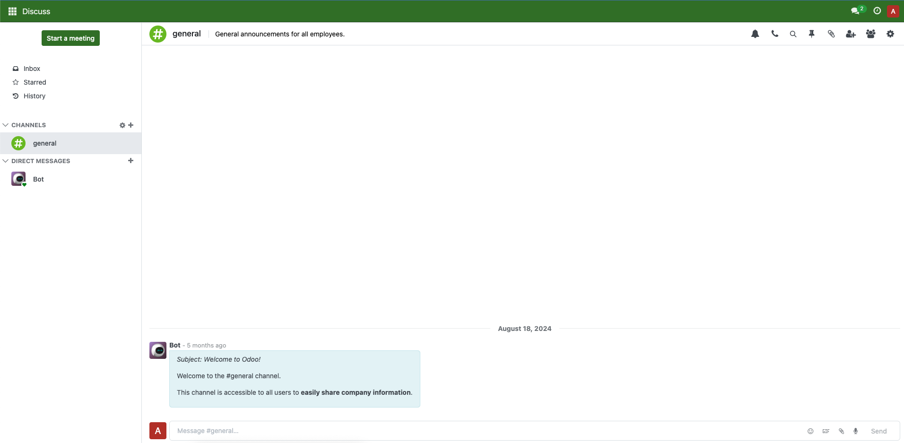Open the apps grid main menu
The width and height of the screenshot is (904, 443).
tap(12, 11)
